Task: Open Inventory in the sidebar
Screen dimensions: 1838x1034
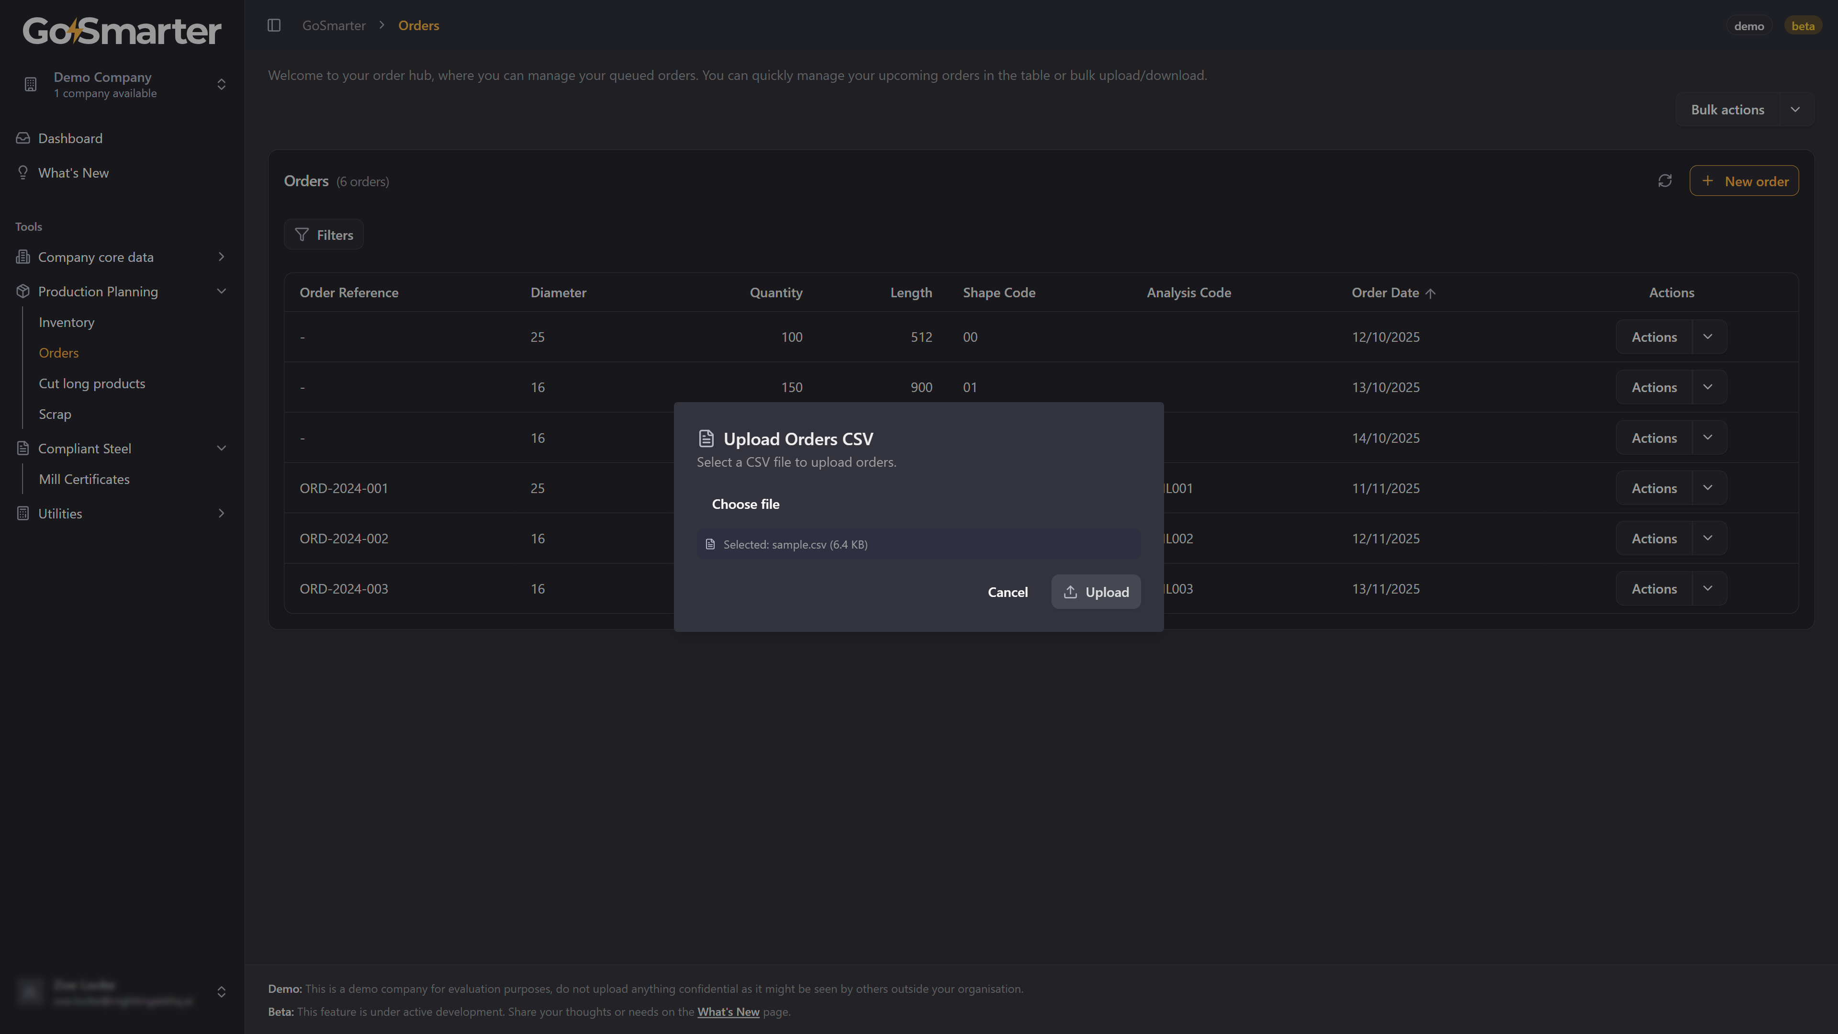Action: click(x=67, y=323)
